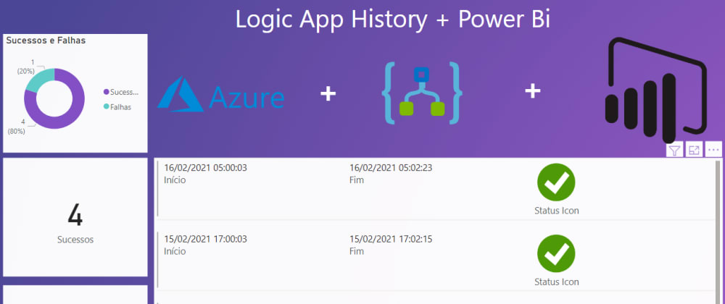This screenshot has width=725, height=304.
Task: Click the Sucessos e Falhas chart title
Action: [46, 41]
